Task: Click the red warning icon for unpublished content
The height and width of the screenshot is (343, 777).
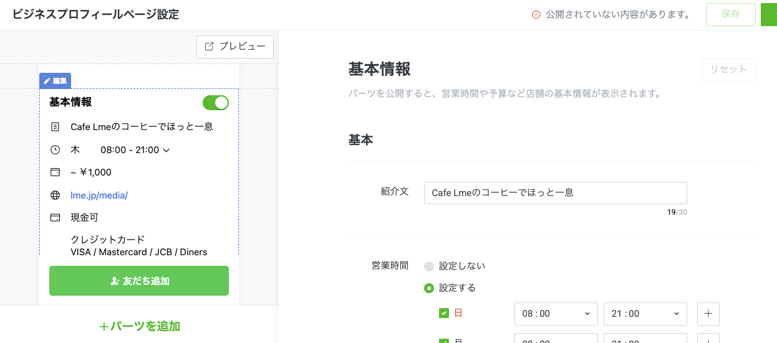Action: click(x=536, y=15)
